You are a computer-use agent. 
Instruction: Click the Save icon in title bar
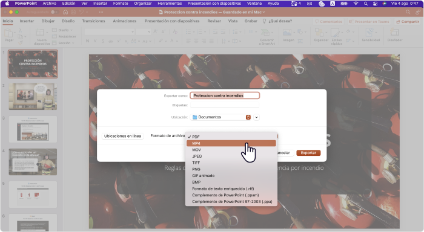[x=73, y=12]
